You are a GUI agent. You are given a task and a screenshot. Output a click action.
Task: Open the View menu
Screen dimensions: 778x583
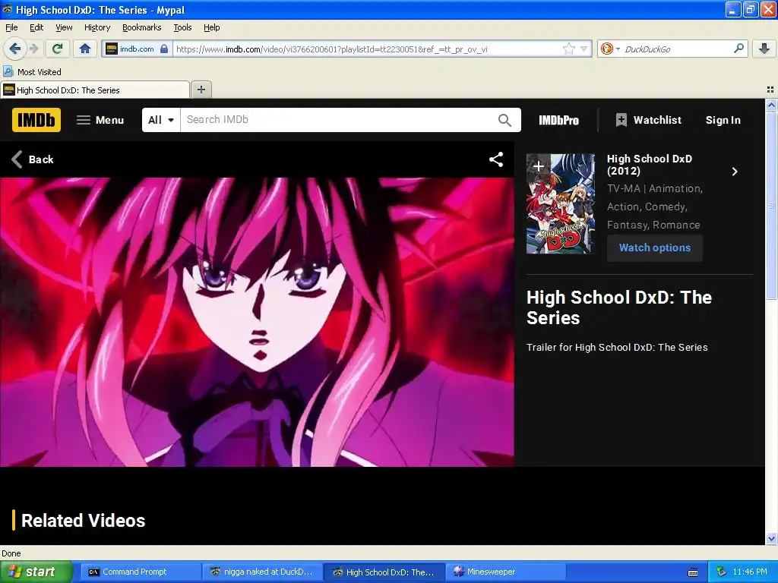64,27
